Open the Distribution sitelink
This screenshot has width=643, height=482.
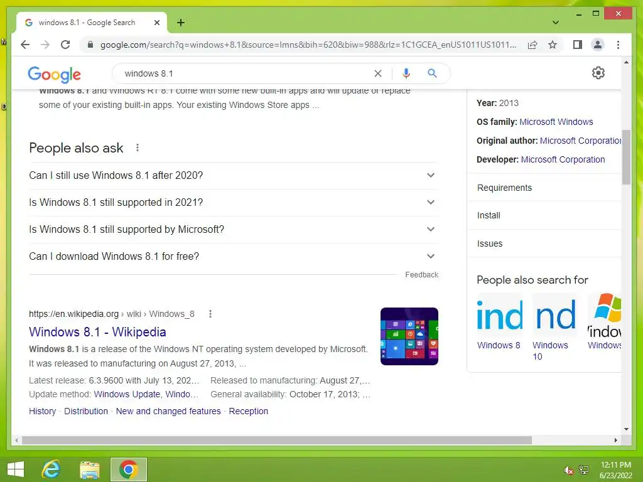[x=85, y=411]
